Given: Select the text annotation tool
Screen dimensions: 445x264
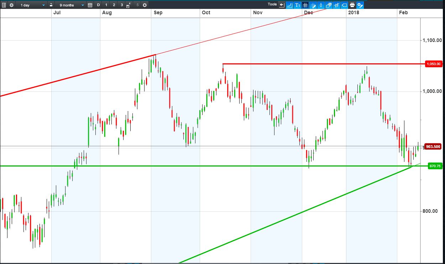Looking at the screenshot, I should (297, 5).
